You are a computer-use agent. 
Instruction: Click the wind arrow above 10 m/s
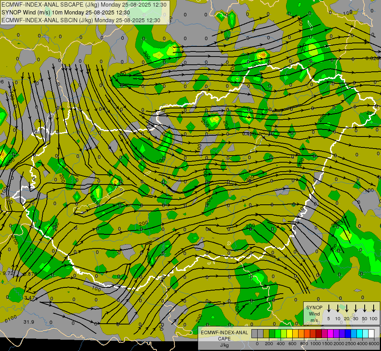[x=337, y=308]
